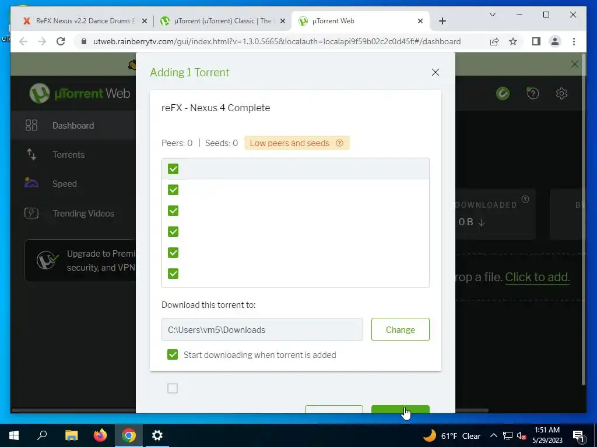Close the Adding 1 Torrent dialog
Viewport: 597px width, 447px height.
point(435,72)
